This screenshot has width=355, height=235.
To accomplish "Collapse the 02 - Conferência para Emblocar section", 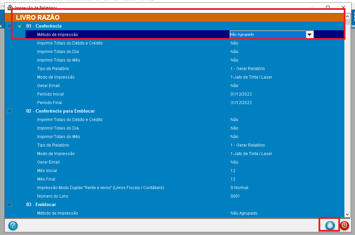I will (x=9, y=111).
